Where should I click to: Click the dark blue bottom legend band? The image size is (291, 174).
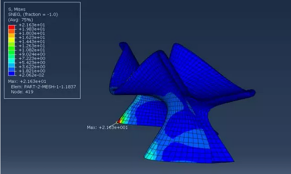[12, 73]
